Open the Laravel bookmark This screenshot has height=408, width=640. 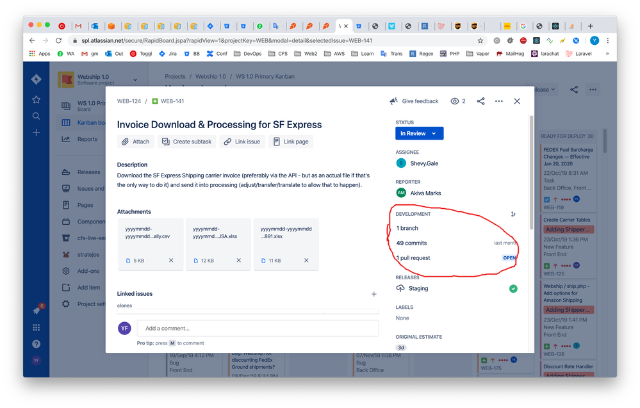[578, 54]
